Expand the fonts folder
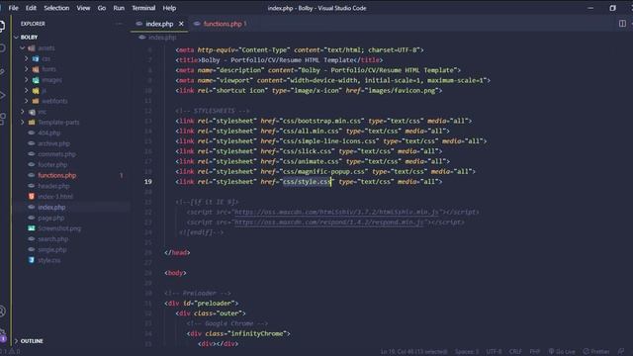Viewport: 633px width, 356px height. 48,69
